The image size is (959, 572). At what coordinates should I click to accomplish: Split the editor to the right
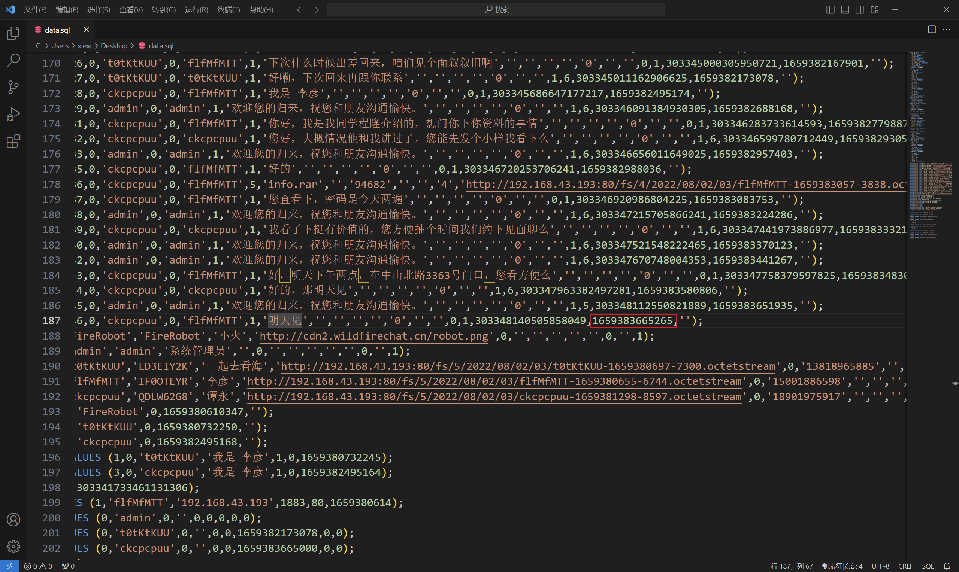932,30
